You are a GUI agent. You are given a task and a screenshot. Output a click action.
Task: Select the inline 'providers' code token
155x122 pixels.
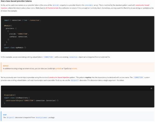click(89, 5)
